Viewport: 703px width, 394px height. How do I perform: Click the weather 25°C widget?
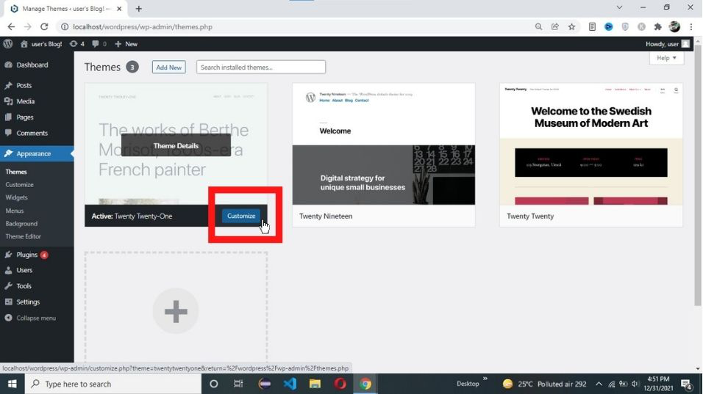tap(544, 384)
